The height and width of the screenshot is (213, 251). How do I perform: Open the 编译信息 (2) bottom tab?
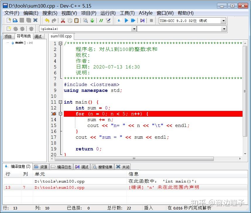[x=18, y=166]
